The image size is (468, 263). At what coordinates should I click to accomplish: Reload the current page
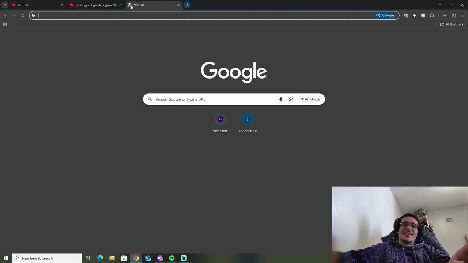[x=23, y=15]
